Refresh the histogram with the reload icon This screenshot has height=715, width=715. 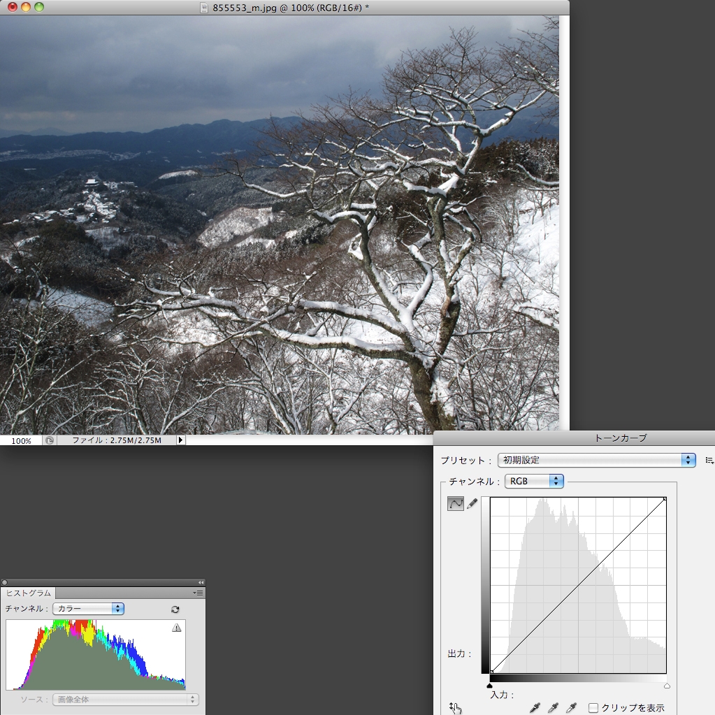(175, 609)
